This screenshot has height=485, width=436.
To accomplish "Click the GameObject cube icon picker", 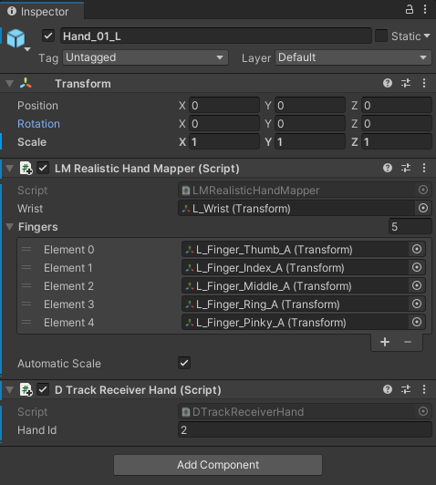I will tap(16, 38).
